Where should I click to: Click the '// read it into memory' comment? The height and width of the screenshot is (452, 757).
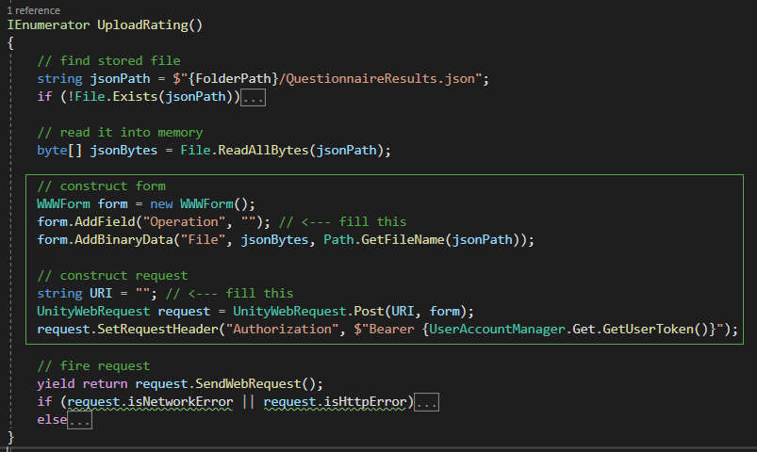(120, 132)
